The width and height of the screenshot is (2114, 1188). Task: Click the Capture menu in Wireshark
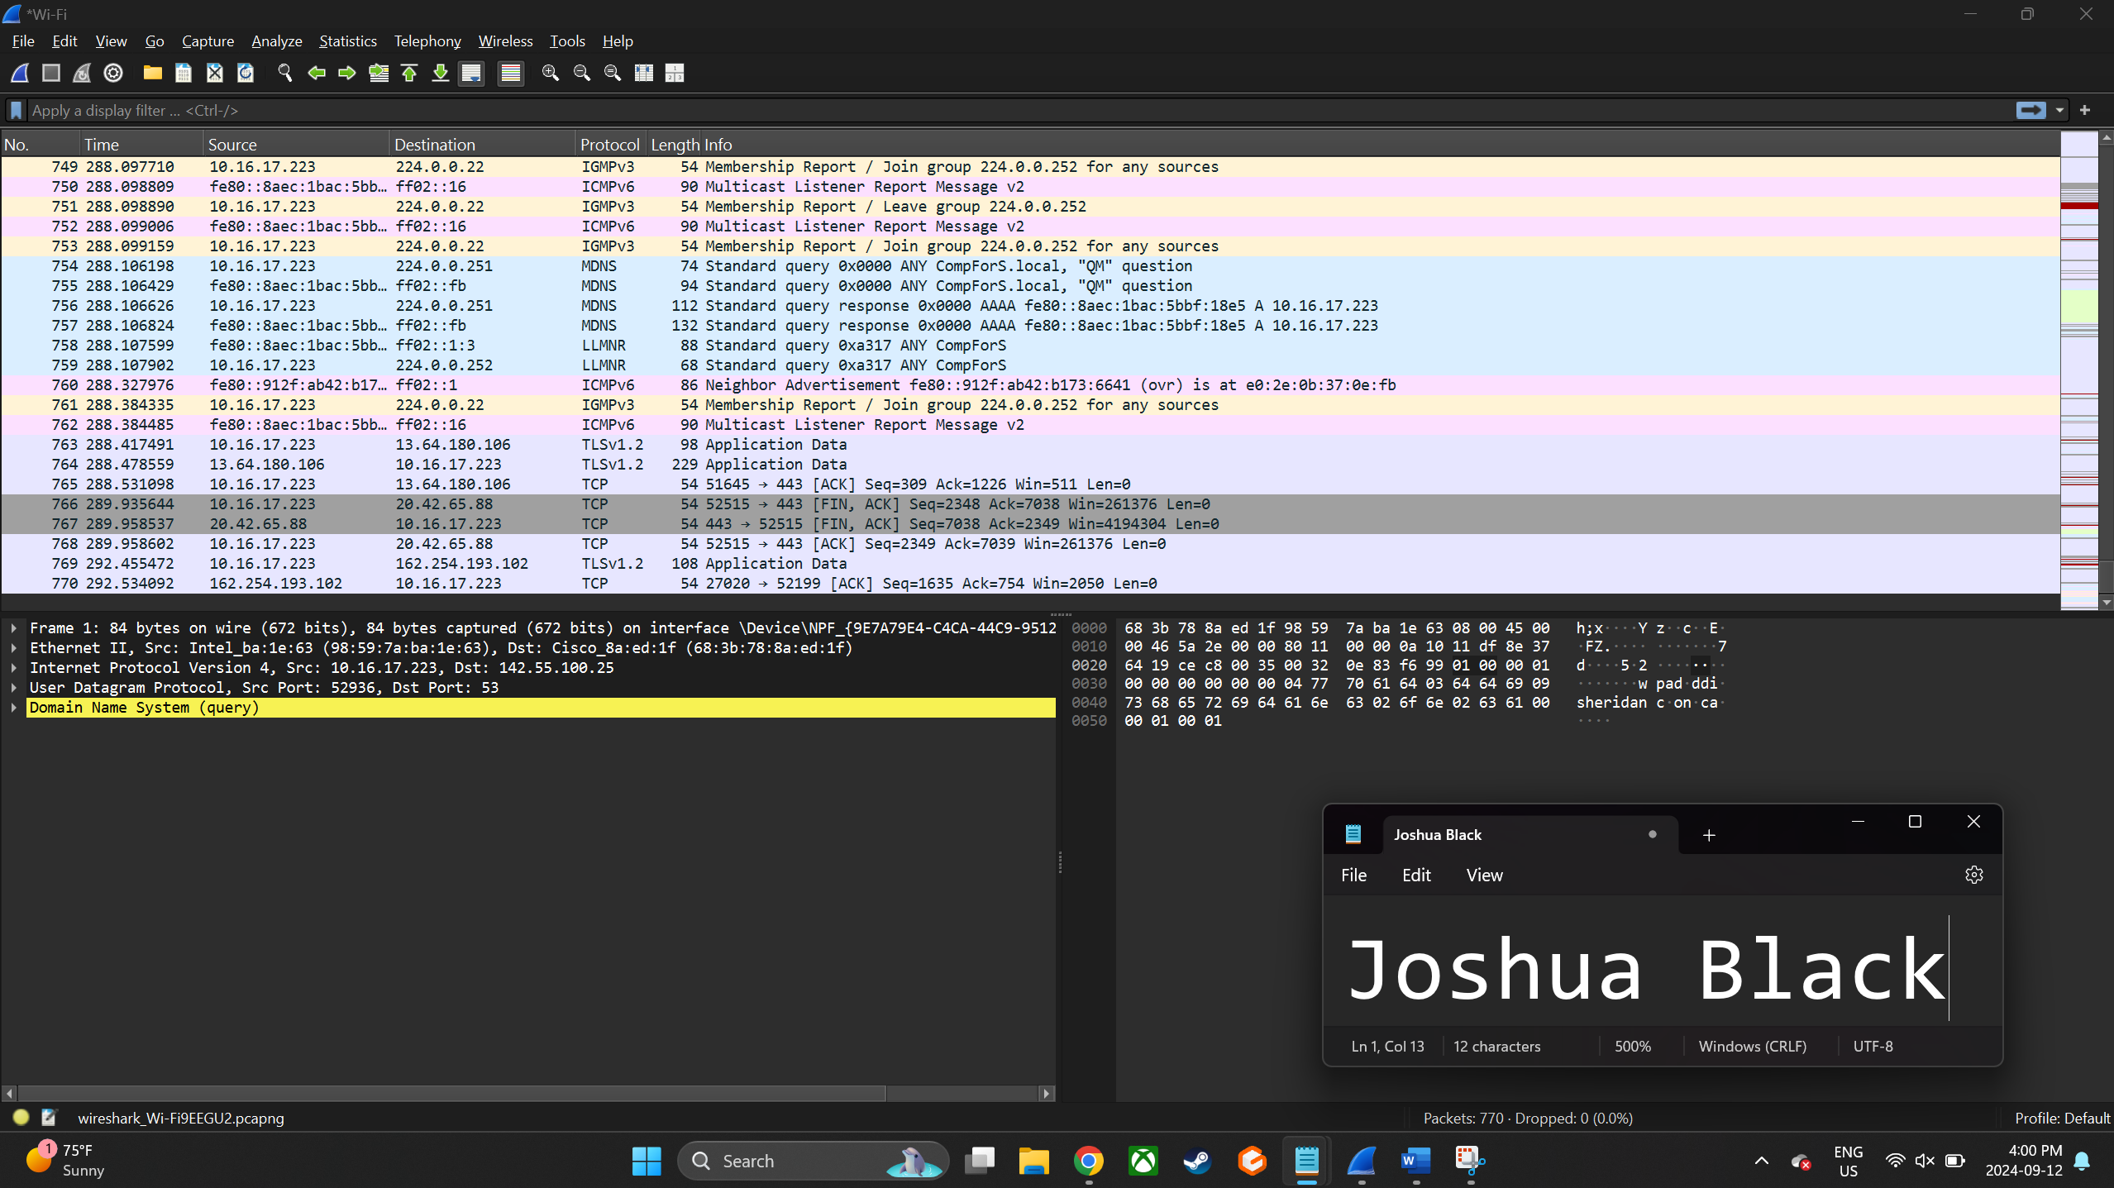[206, 41]
